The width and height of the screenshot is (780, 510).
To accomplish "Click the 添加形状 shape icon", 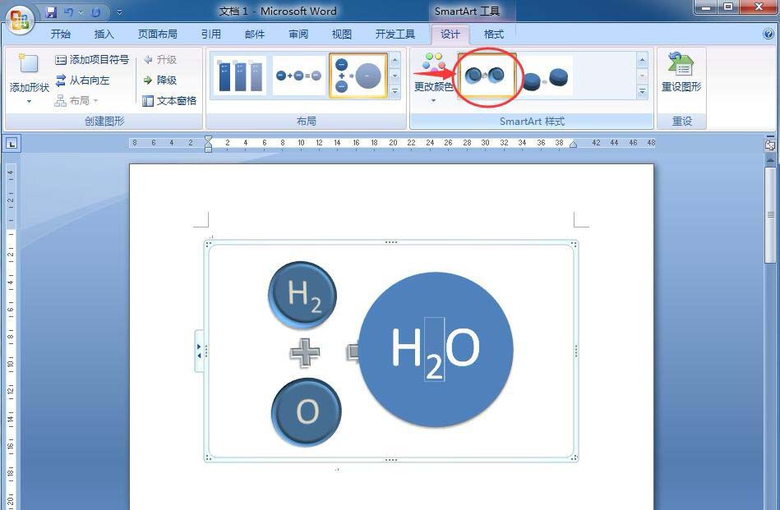I will [28, 63].
